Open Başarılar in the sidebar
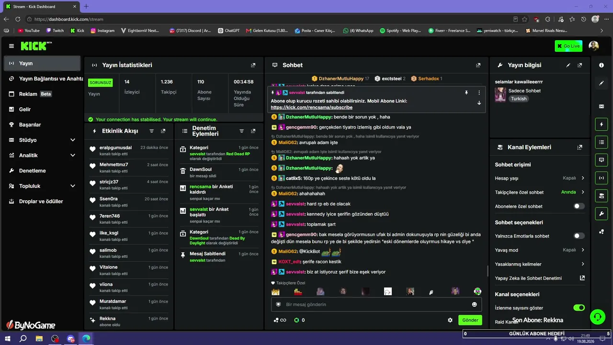Image resolution: width=613 pixels, height=345 pixels. (x=42, y=125)
